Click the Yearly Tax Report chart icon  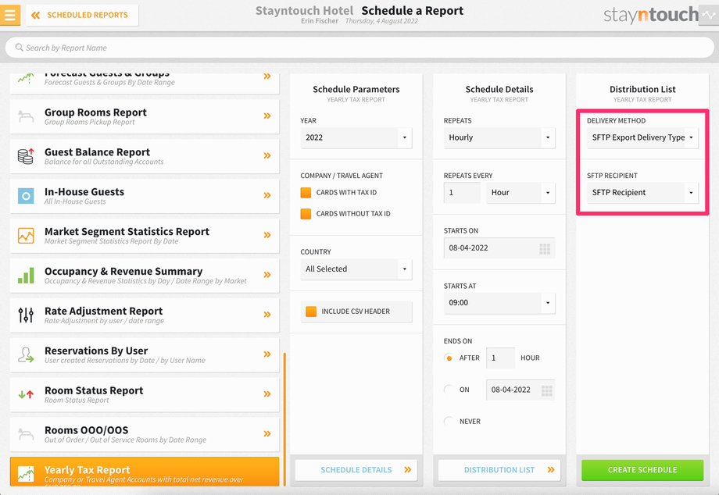coord(26,474)
